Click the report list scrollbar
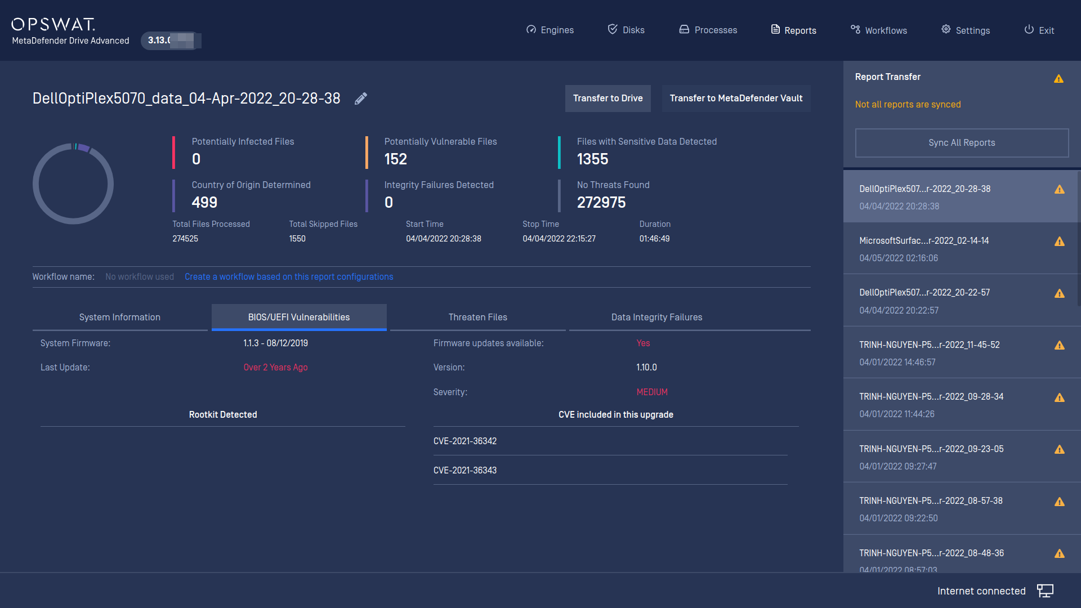1081x608 pixels. tap(1078, 239)
